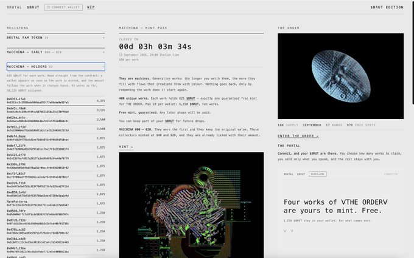Click the page's vertical scrollbar
The image size is (414, 258).
pos(413,53)
